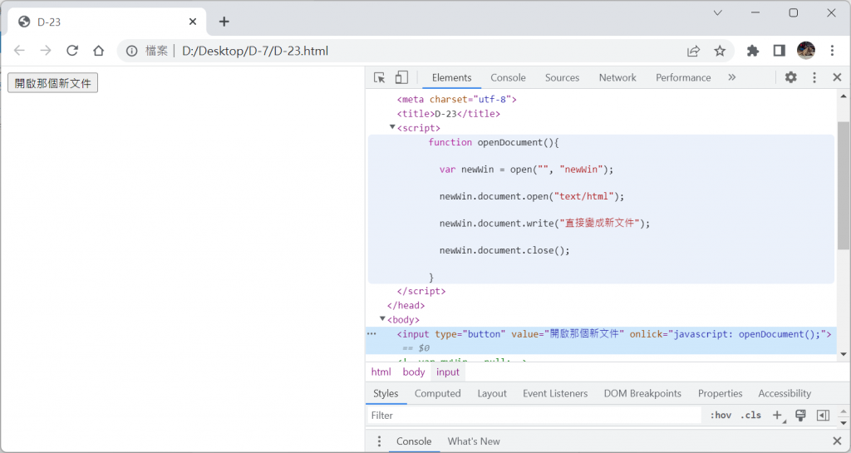
Task: Go back in browser history
Action: click(x=20, y=51)
